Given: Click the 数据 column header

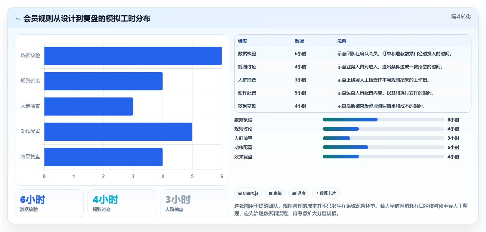Looking at the screenshot, I should pos(299,41).
